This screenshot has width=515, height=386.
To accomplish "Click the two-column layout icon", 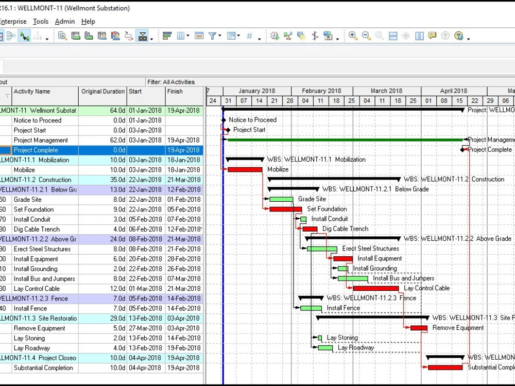I will [x=419, y=36].
